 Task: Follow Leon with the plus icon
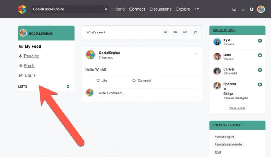260,55
